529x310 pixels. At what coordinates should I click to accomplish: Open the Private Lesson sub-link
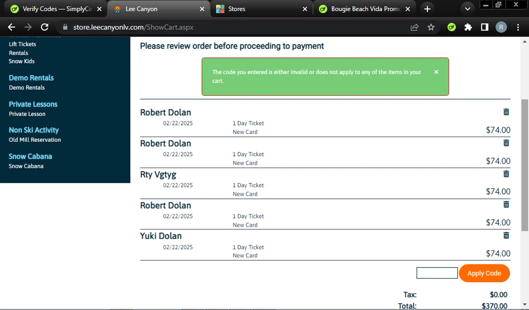pos(27,114)
